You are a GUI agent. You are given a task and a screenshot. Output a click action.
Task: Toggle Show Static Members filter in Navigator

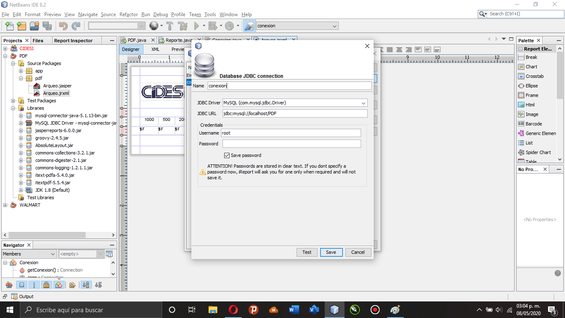coord(34,285)
